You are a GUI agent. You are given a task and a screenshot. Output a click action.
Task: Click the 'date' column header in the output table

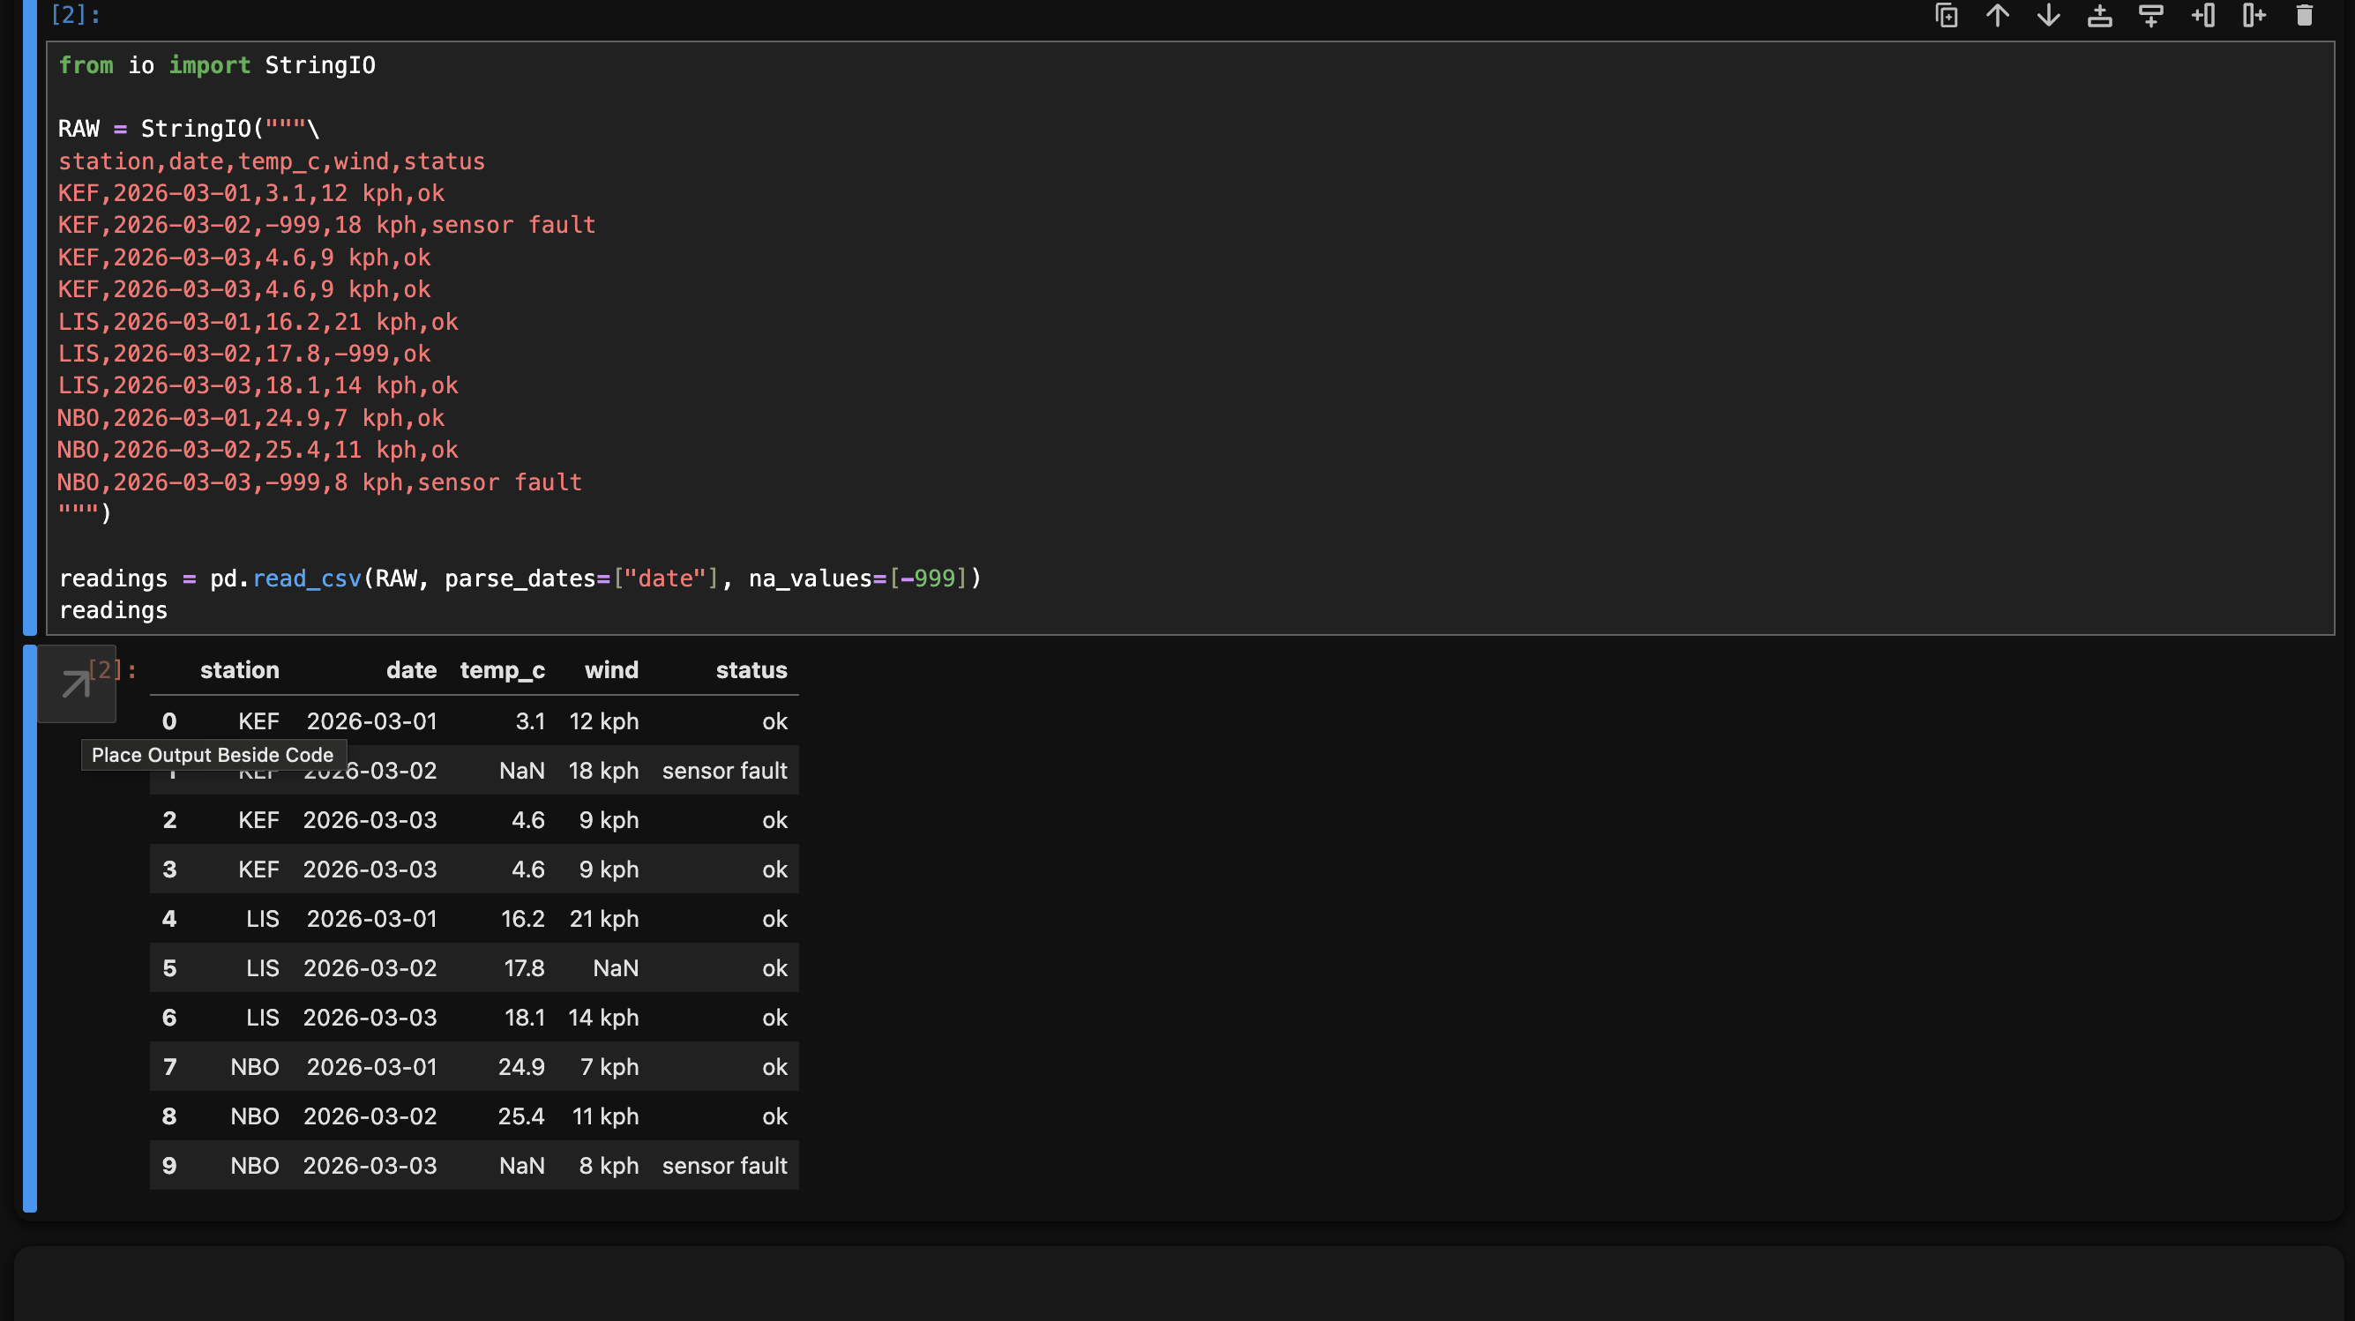pyautogui.click(x=411, y=670)
